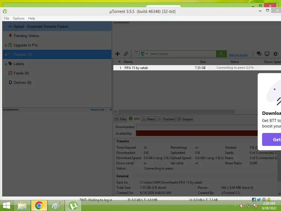Select Speed - Download Torrents Faster item

57,26
